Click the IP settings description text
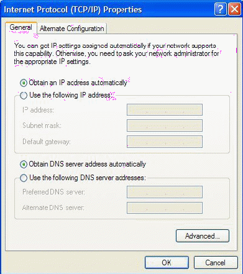The image size is (243, 274). pos(116,53)
